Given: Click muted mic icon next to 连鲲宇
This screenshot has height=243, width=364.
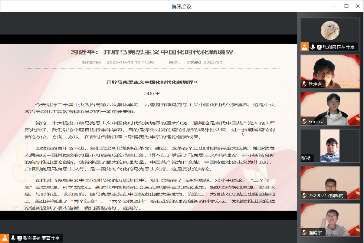Looking at the screenshot, I should 304,233.
